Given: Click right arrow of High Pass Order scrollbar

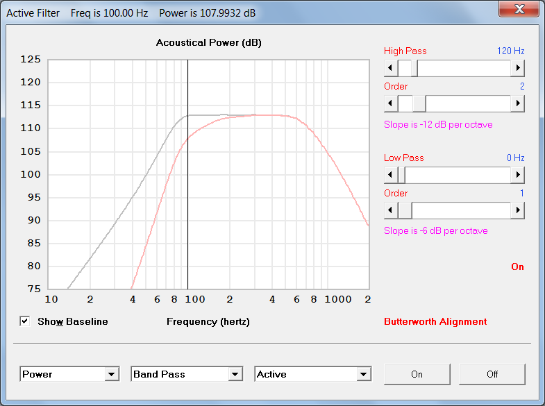Looking at the screenshot, I should tap(518, 103).
